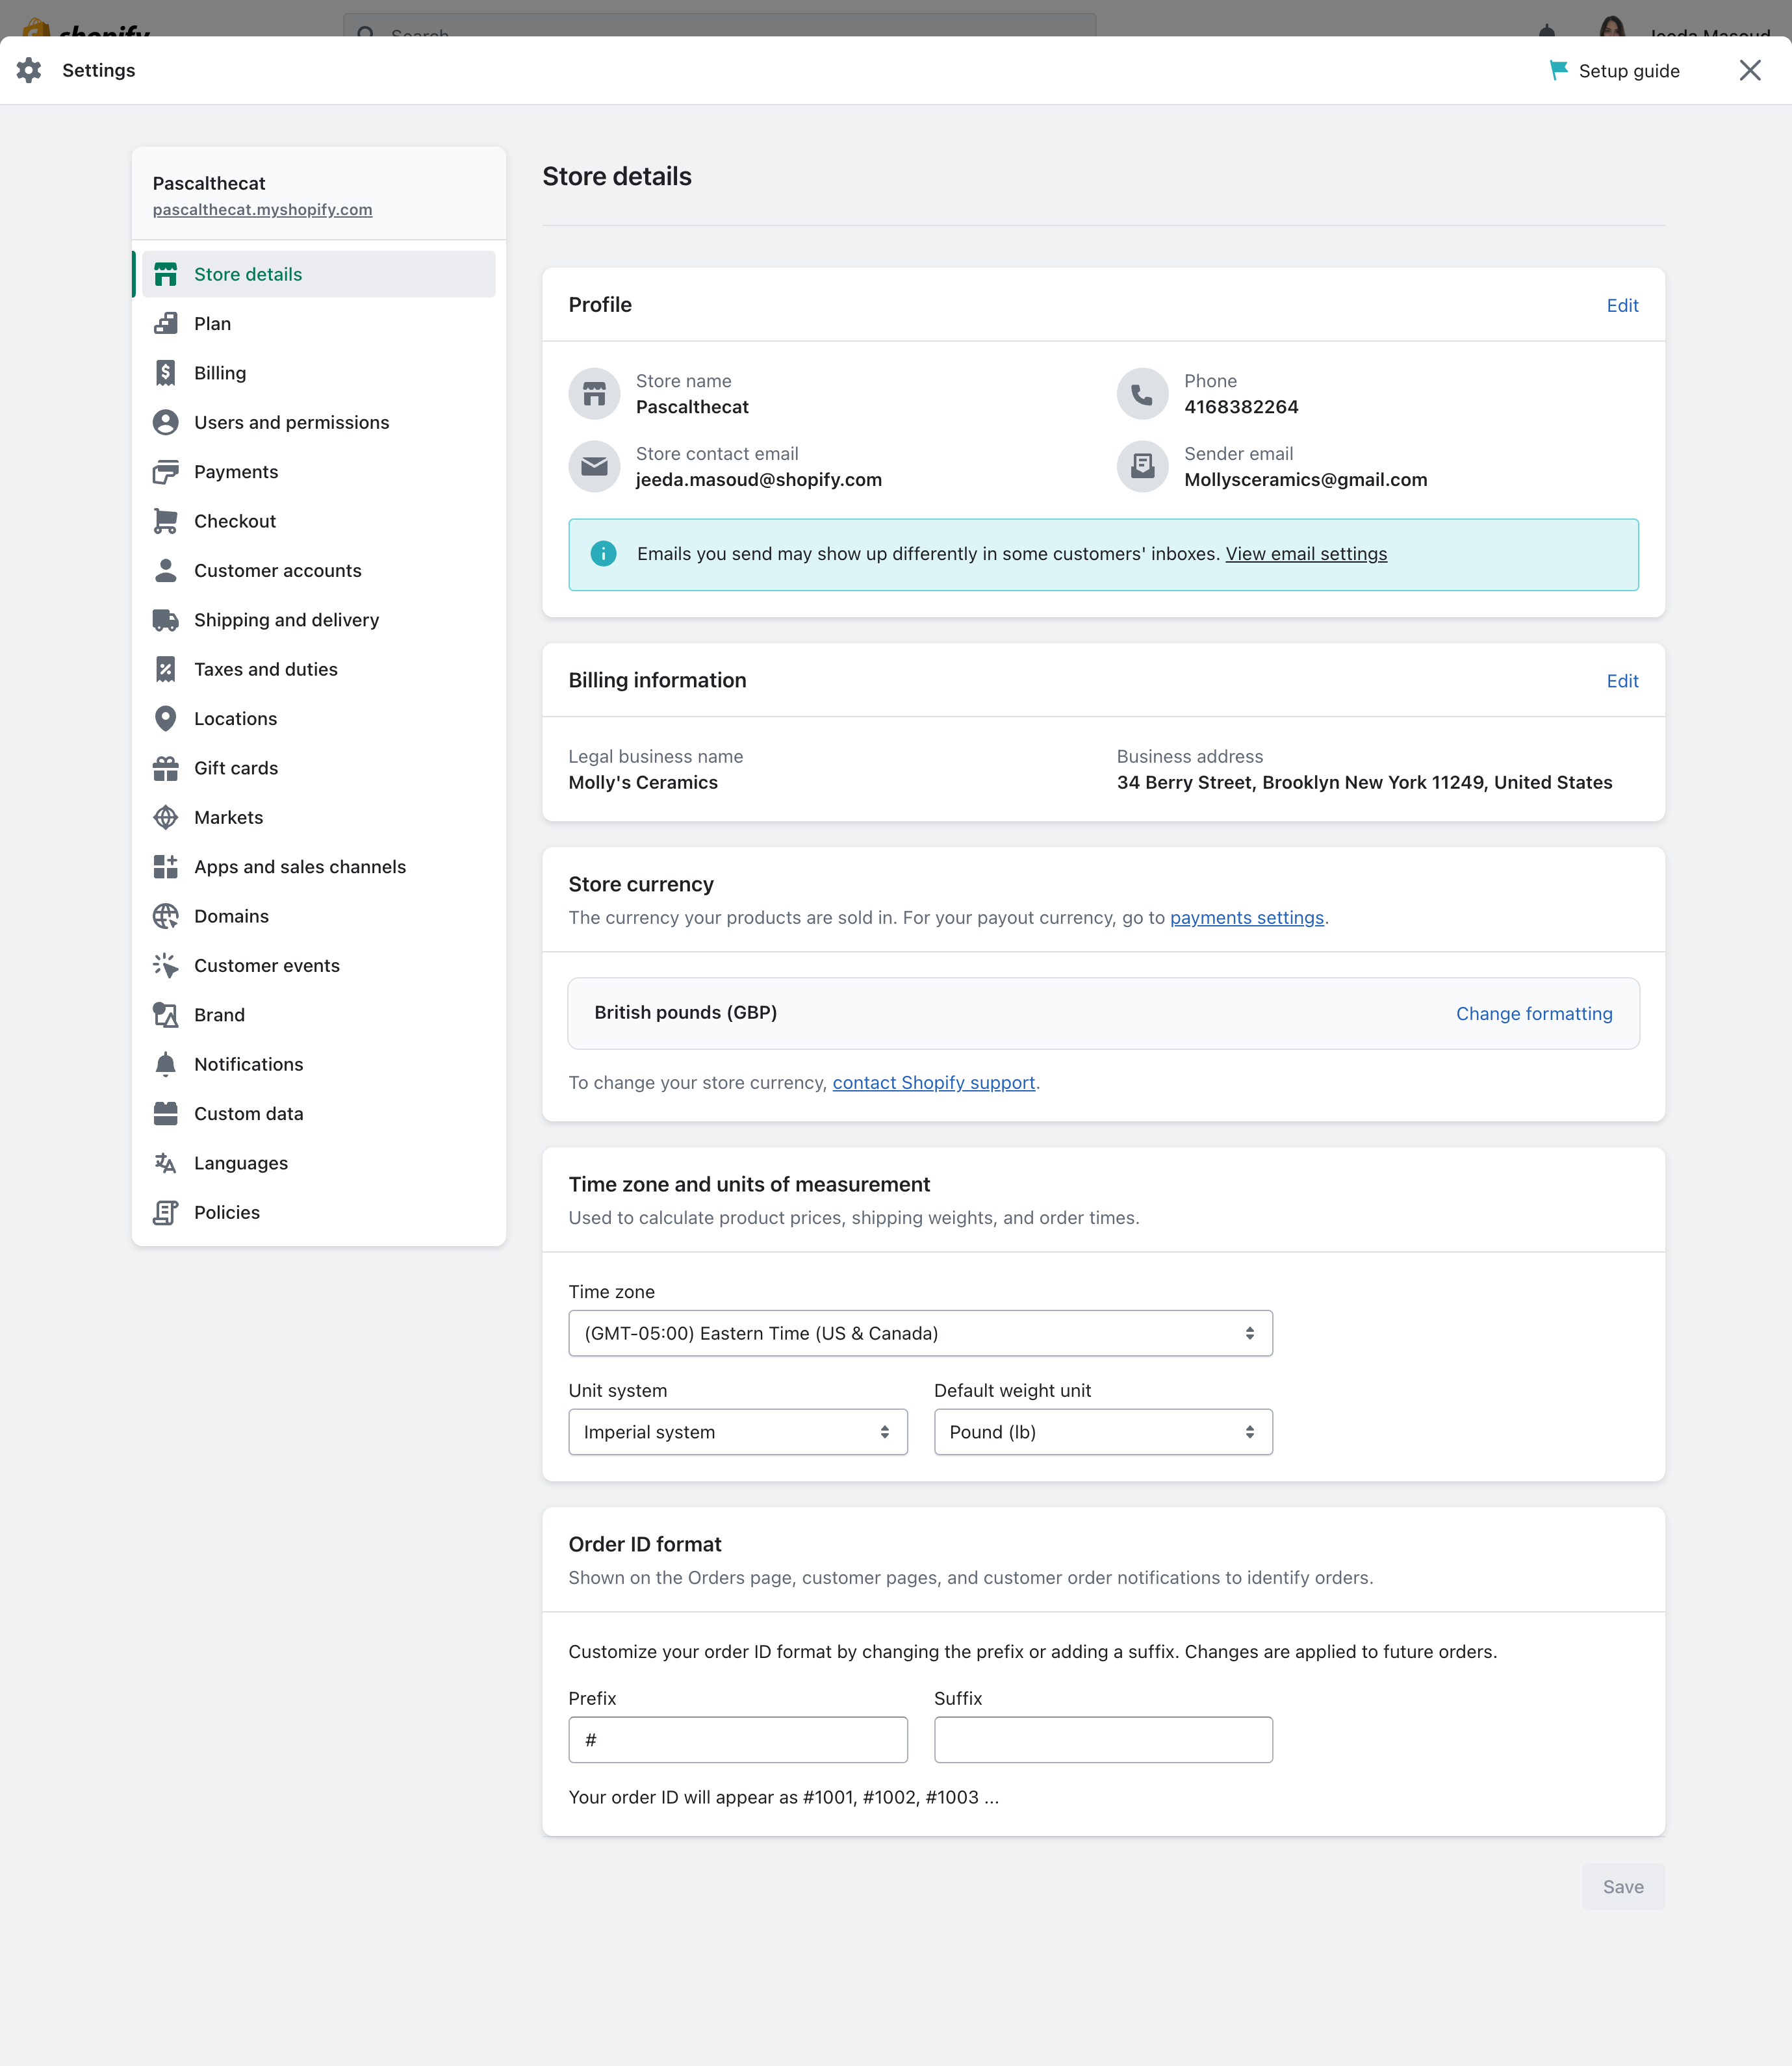The image size is (1792, 2066).
Task: Click the Policies document icon
Action: click(x=166, y=1213)
